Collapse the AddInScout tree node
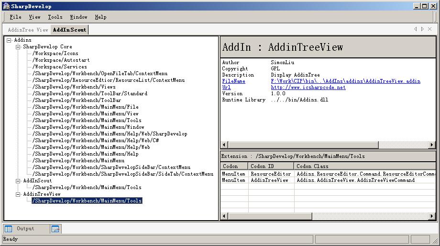Screen dimensions: 440x246 pyautogui.click(x=18, y=181)
